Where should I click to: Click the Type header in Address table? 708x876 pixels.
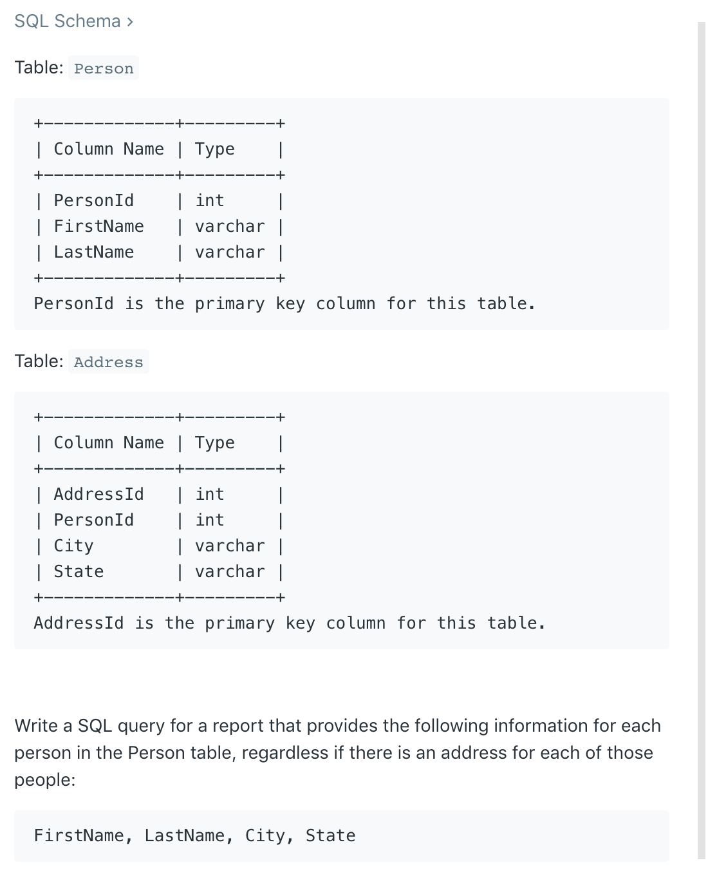[215, 443]
